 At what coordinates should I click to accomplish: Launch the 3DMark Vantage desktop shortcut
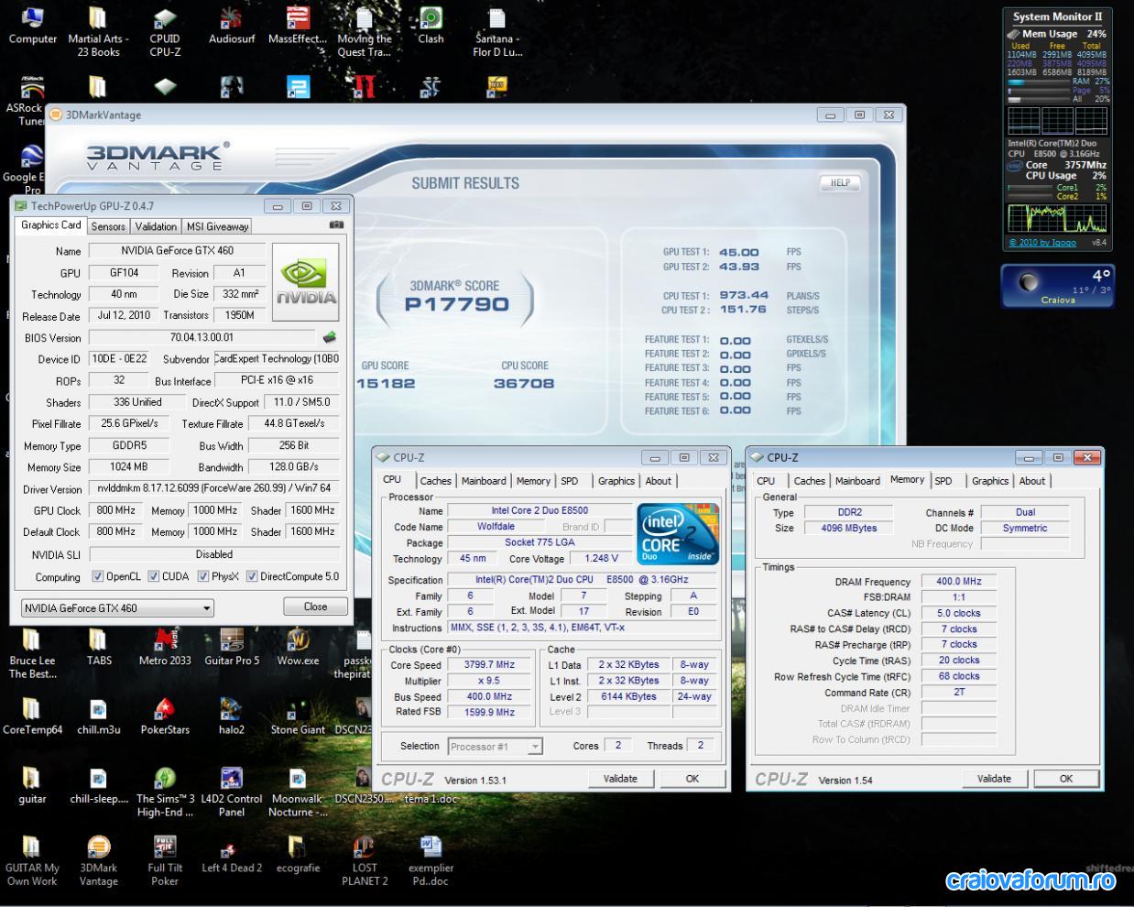click(98, 860)
